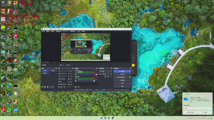This screenshot has width=214, height=120.
Task: Add a new scene with the plus icon
Action: (43, 87)
